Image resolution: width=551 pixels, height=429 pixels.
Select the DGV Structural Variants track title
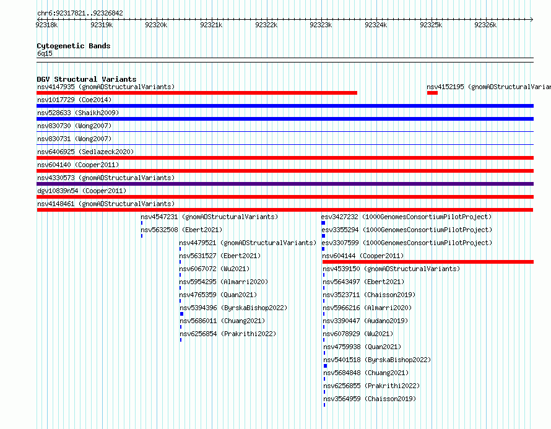[x=87, y=79]
